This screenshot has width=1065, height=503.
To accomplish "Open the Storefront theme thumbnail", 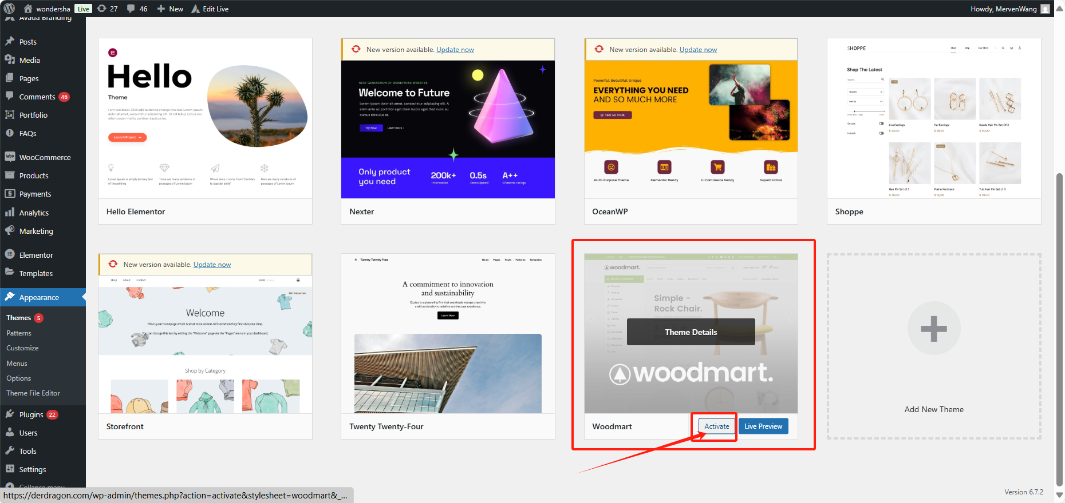I will pyautogui.click(x=205, y=345).
